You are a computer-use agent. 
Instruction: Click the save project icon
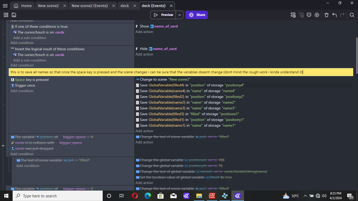pyautogui.click(x=14, y=15)
